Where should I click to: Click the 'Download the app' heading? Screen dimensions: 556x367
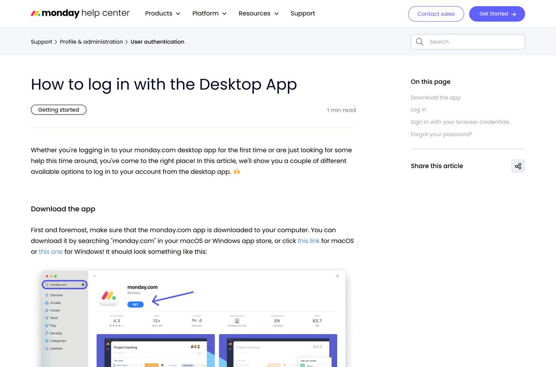63,209
